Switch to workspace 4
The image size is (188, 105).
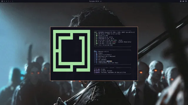pyautogui.click(x=11, y=1)
